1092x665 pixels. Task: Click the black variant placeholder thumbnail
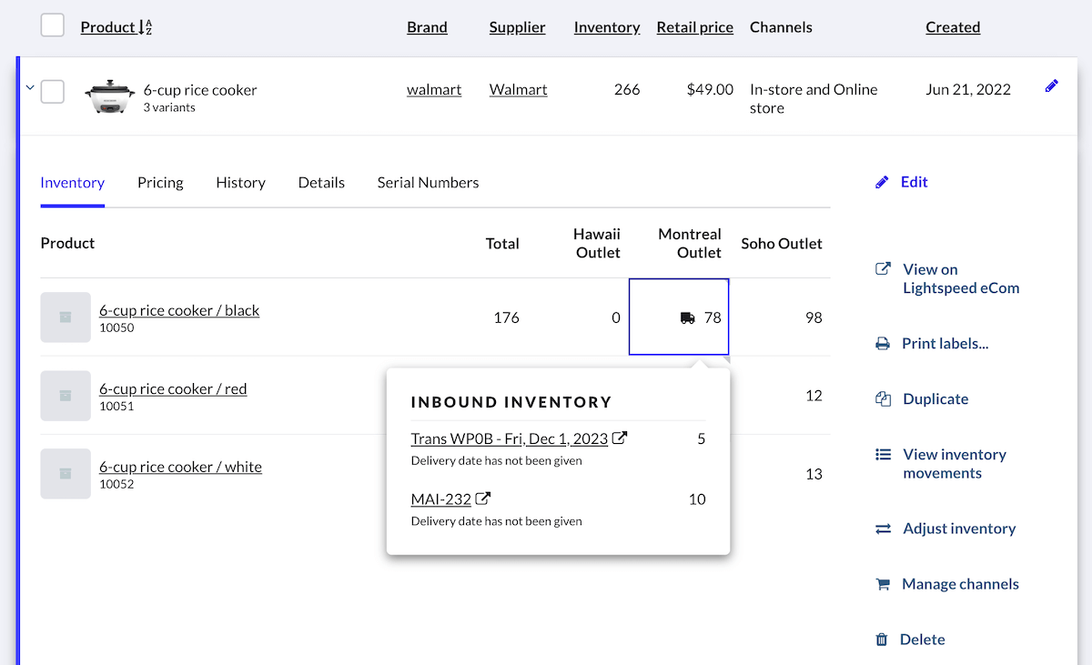click(x=66, y=317)
